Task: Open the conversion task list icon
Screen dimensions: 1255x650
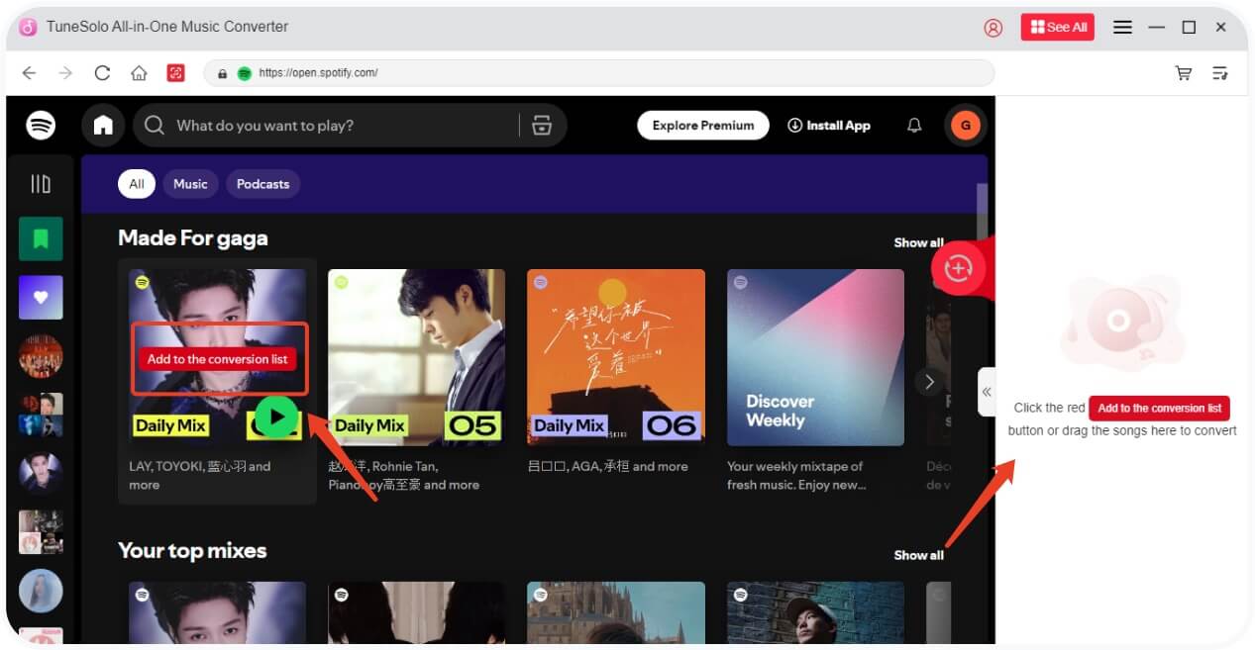Action: [x=1220, y=73]
